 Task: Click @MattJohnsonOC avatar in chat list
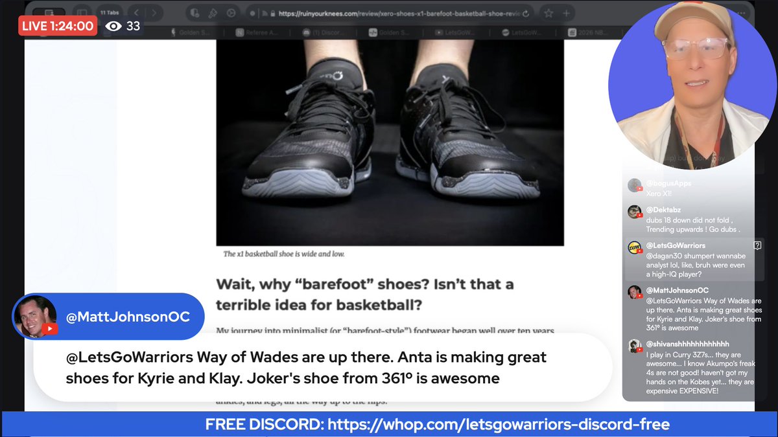point(635,292)
